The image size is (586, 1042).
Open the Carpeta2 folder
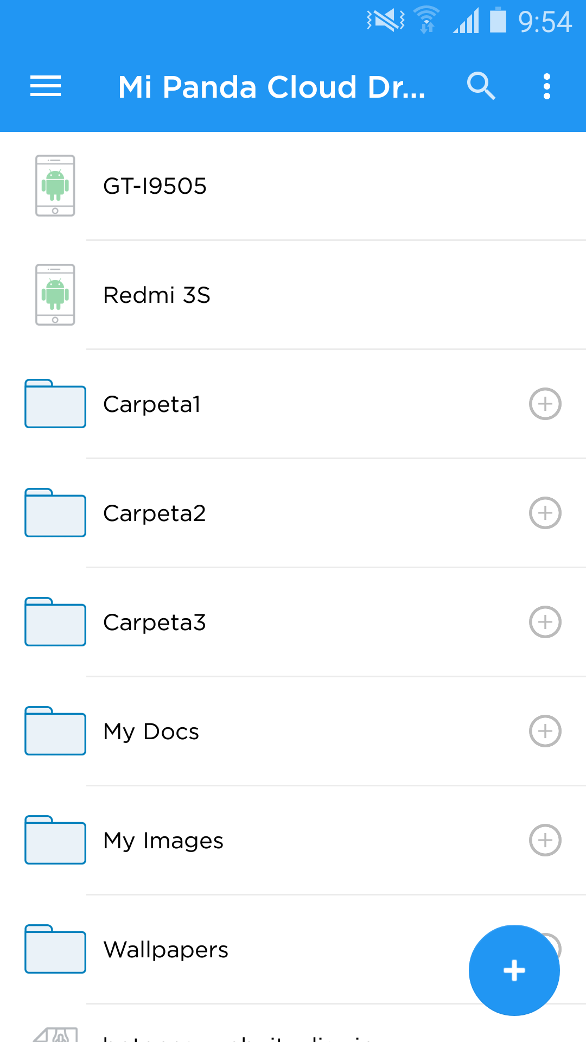click(x=293, y=513)
